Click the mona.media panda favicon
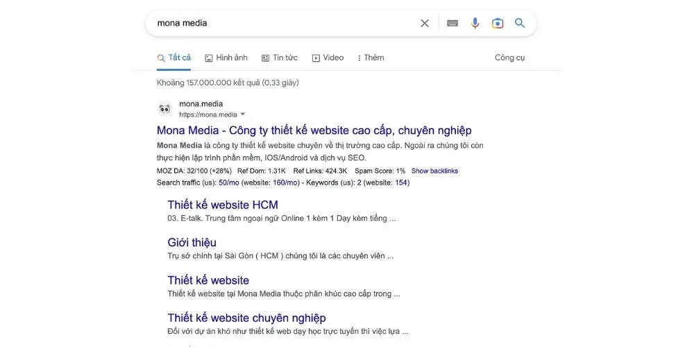This screenshot has height=347, width=694. point(164,108)
